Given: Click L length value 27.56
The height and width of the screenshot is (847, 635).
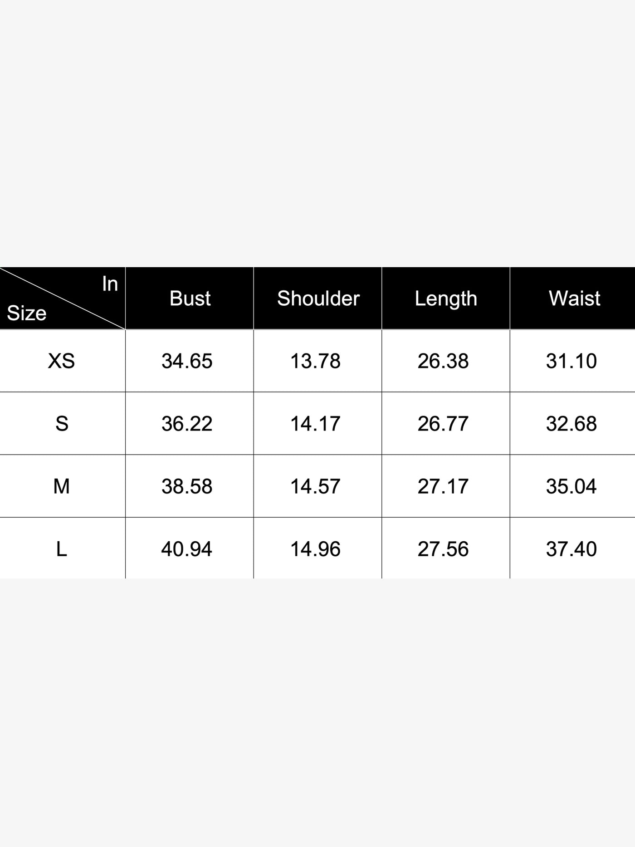Looking at the screenshot, I should pyautogui.click(x=443, y=548).
